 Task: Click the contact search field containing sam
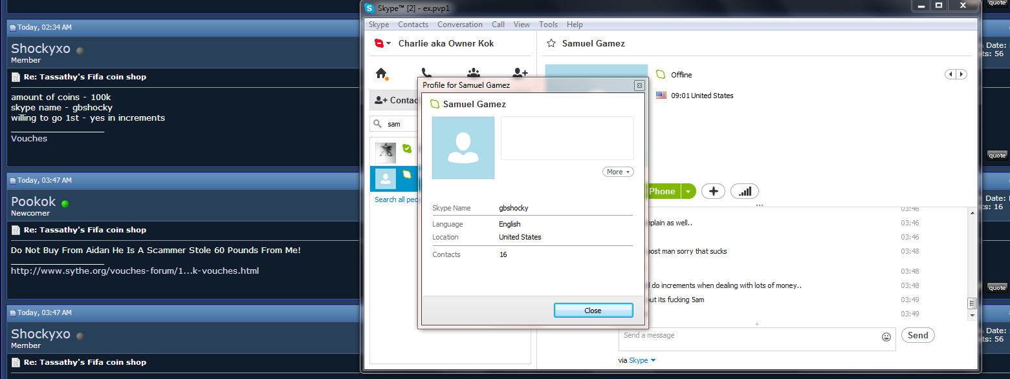click(x=395, y=123)
